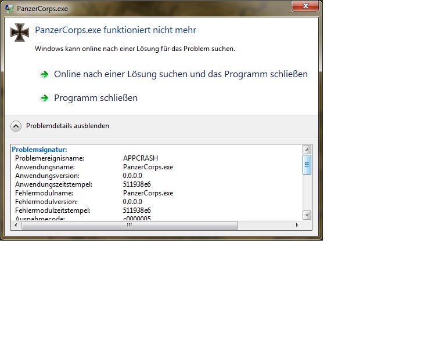Click Anwendungsname value PanzerCorps.exe
The height and width of the screenshot is (356, 446).
point(148,167)
